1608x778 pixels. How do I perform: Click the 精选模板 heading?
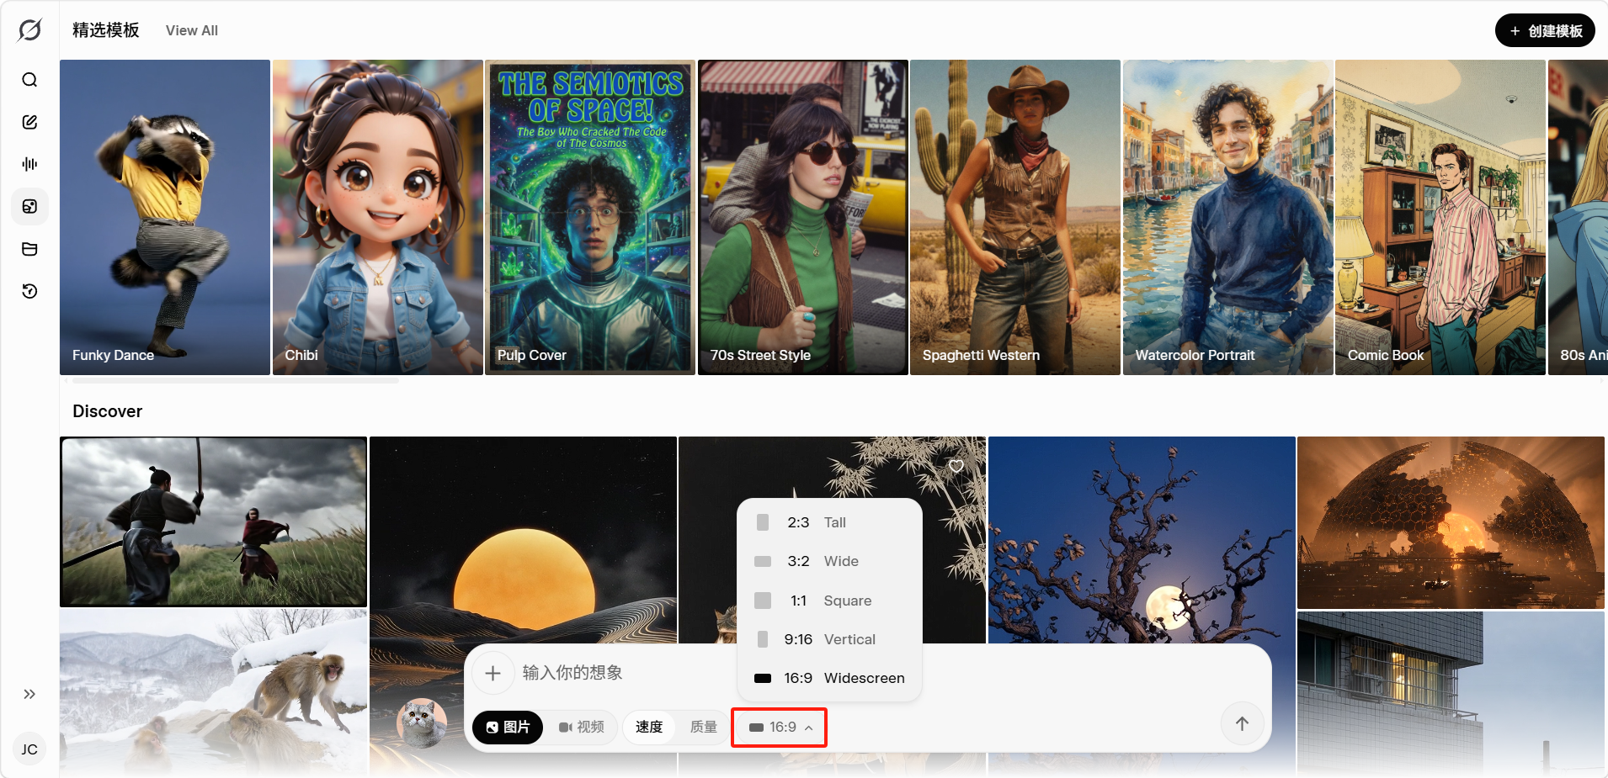pyautogui.click(x=106, y=30)
